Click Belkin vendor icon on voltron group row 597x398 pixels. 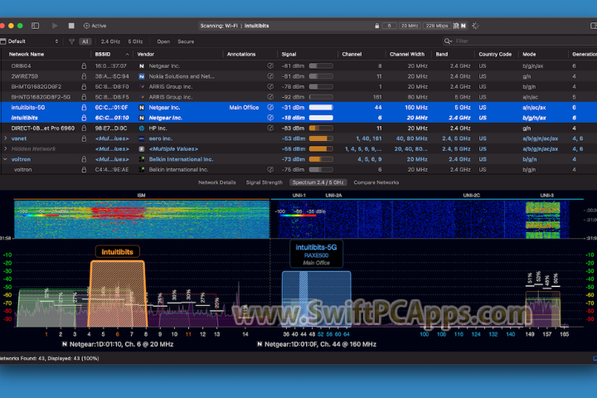click(142, 159)
